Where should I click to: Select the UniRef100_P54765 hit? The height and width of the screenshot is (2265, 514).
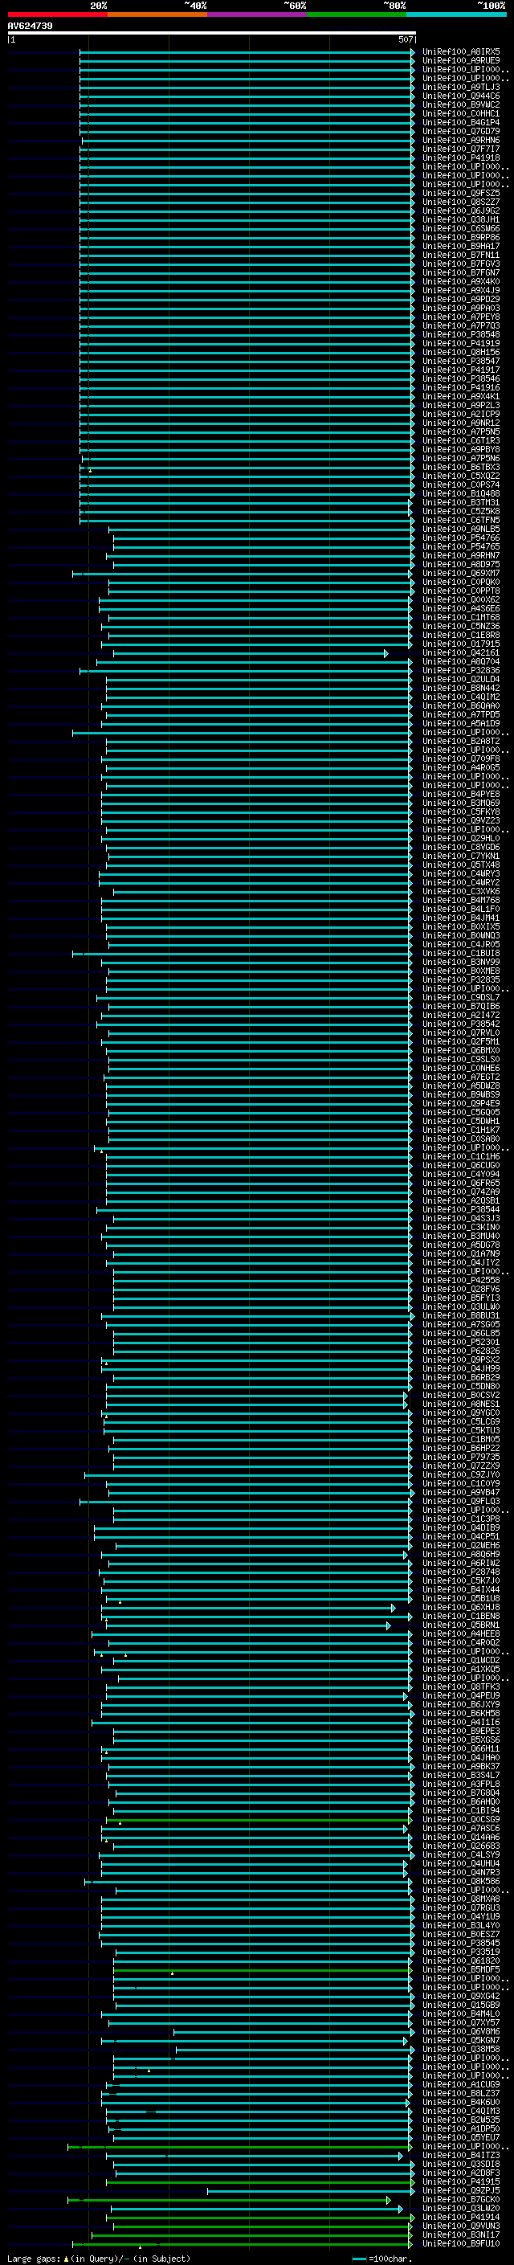(x=460, y=547)
